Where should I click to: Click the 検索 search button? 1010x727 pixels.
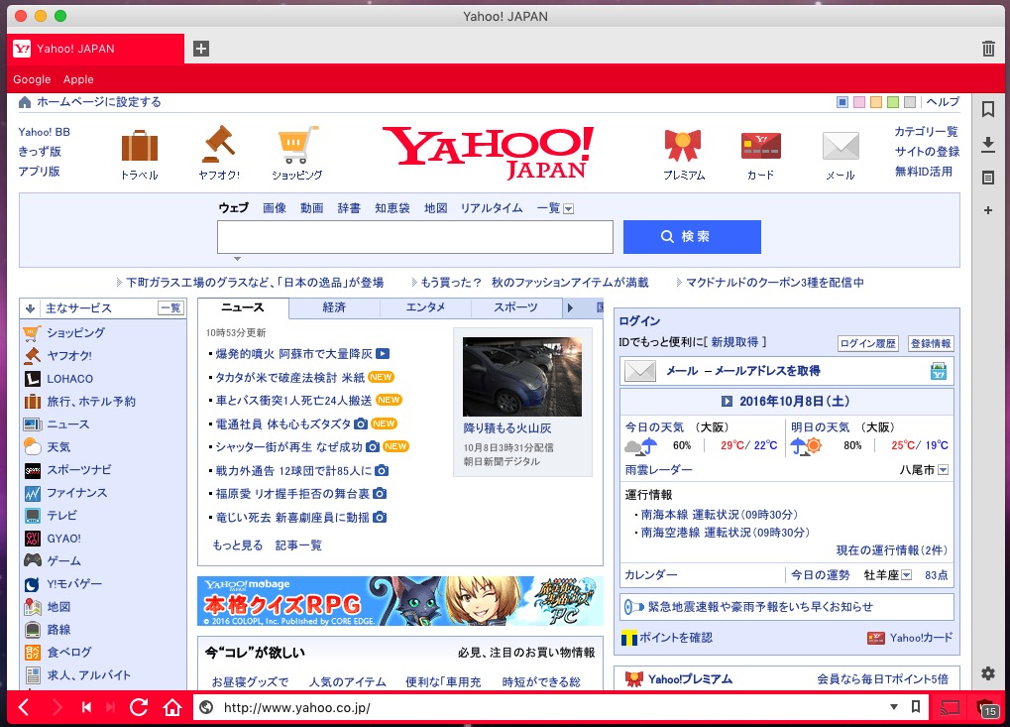click(692, 236)
